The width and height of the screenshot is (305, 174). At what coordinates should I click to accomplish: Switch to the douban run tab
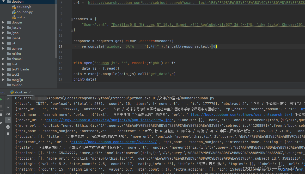click(21, 92)
